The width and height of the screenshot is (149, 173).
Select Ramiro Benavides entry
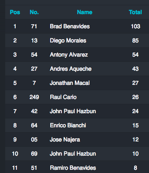[x=73, y=168]
